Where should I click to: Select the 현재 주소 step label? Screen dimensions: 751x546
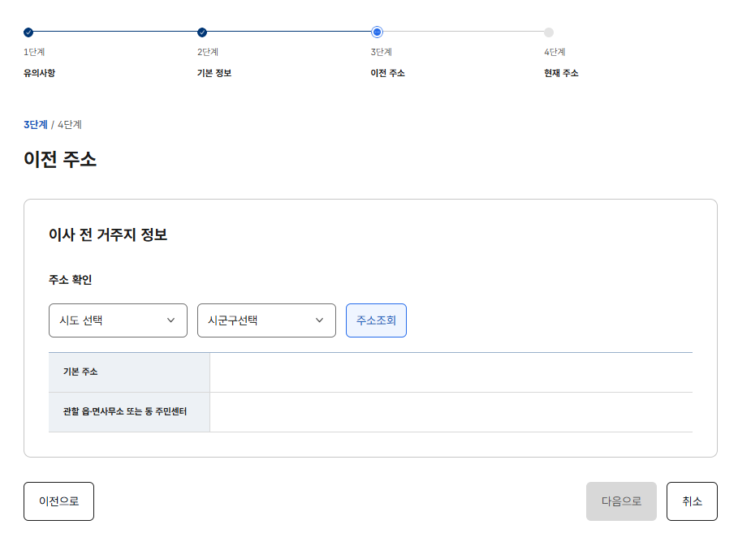pyautogui.click(x=561, y=73)
